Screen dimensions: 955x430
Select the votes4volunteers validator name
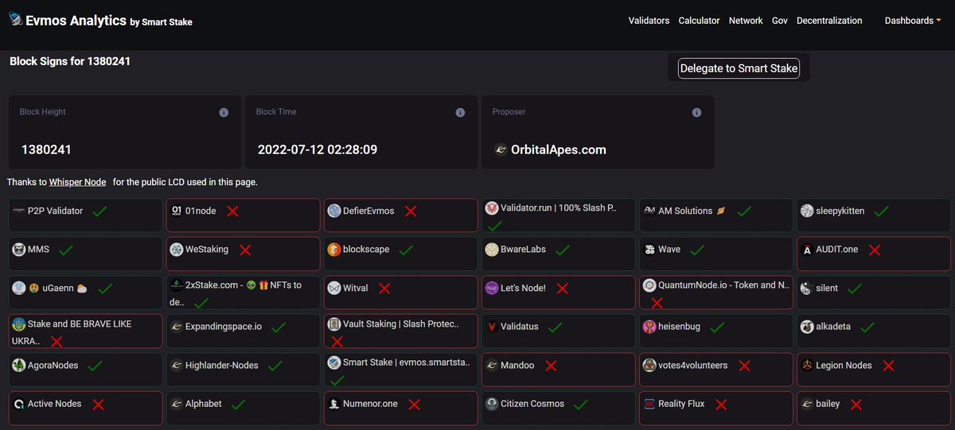click(x=693, y=366)
